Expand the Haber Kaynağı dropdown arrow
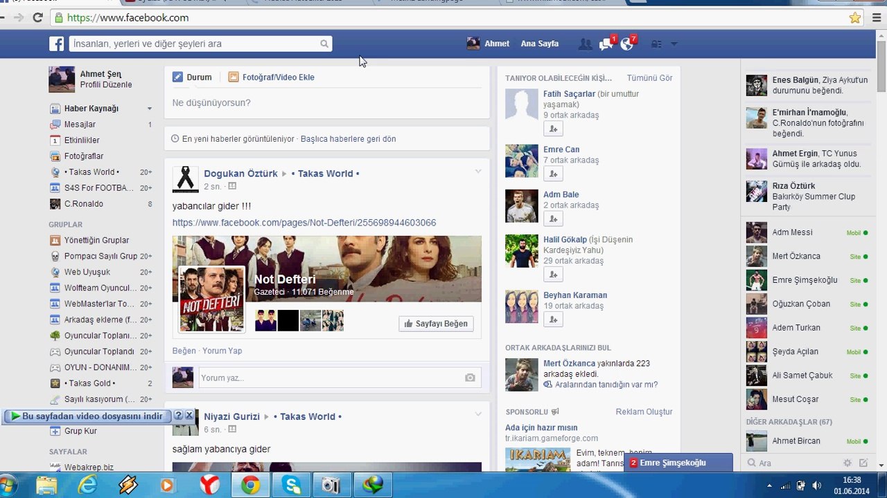This screenshot has width=887, height=498. pos(149,109)
